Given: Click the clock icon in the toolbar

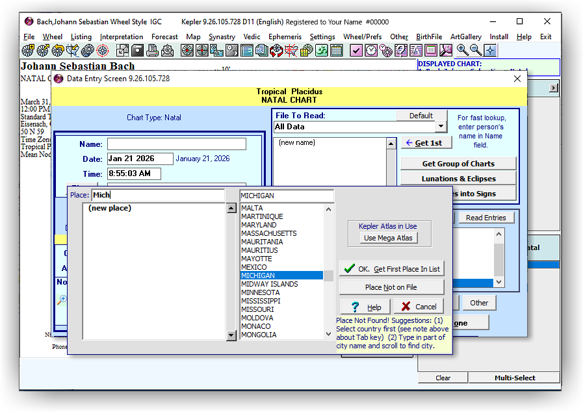Looking at the screenshot, I should (372, 51).
